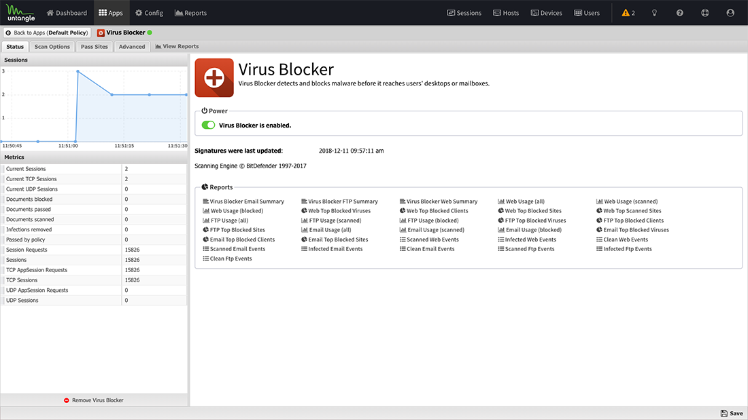Open Scanned Web Events report
This screenshot has width=748, height=420.
point(429,240)
